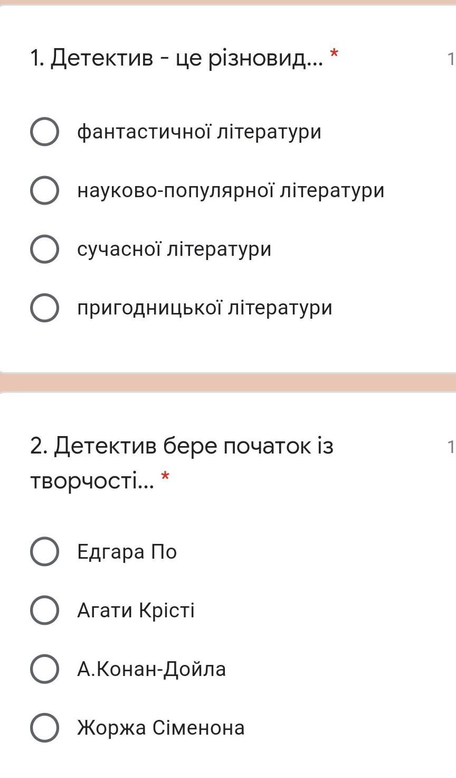Mark 'А.Конан-Дойла' as the answer

pyautogui.click(x=44, y=669)
